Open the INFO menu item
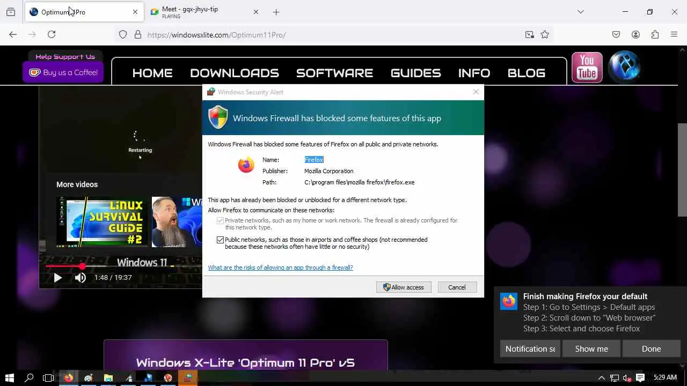Viewport: 687px width, 386px height. [x=474, y=73]
